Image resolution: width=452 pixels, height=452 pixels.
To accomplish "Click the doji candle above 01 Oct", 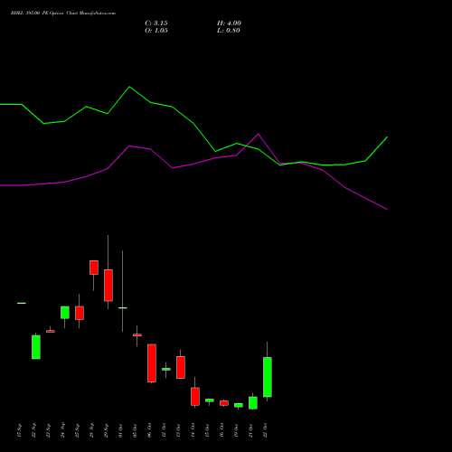I will (123, 307).
